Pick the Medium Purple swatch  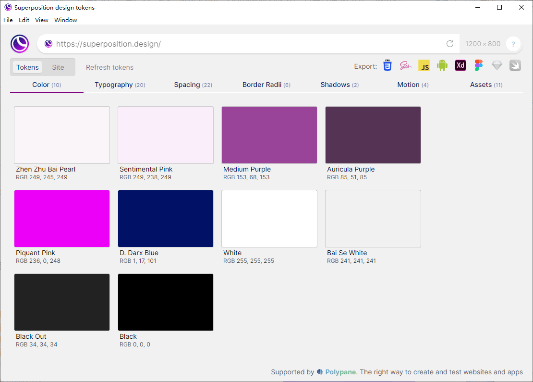pyautogui.click(x=269, y=135)
